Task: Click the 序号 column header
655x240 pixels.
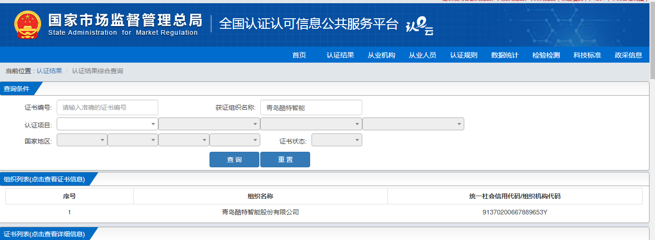Action: [x=70, y=196]
